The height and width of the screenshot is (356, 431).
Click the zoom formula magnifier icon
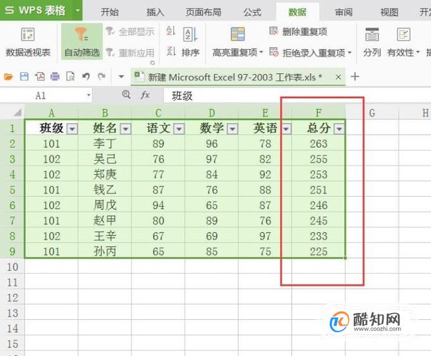click(126, 95)
